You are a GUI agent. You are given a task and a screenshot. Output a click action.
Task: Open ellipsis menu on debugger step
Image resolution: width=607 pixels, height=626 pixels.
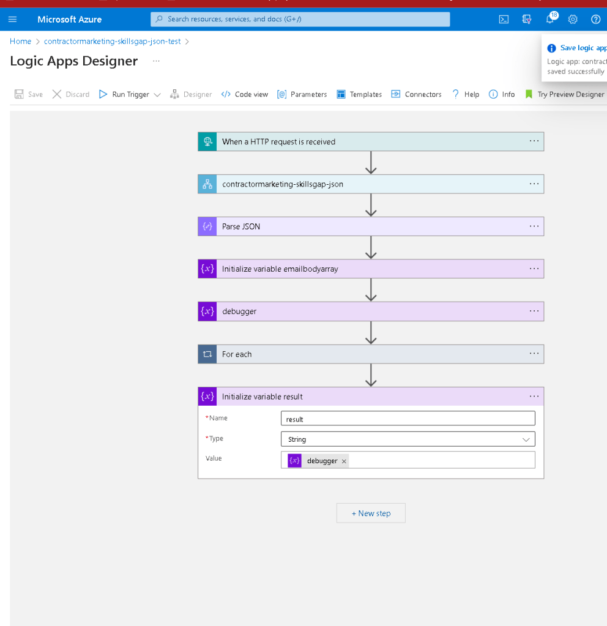click(x=534, y=311)
